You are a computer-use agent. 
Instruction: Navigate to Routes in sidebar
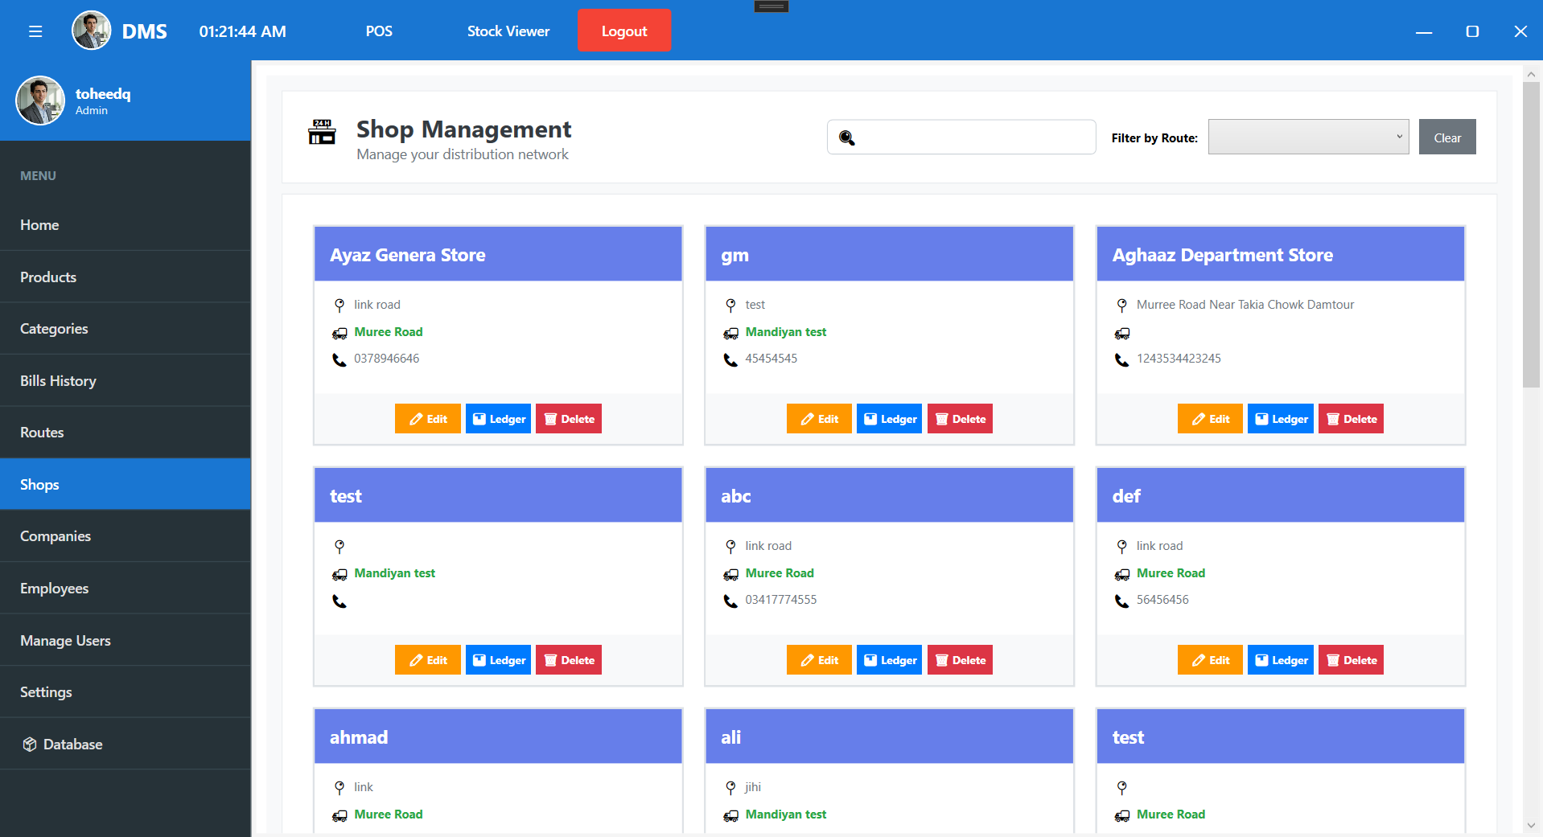[x=125, y=433]
